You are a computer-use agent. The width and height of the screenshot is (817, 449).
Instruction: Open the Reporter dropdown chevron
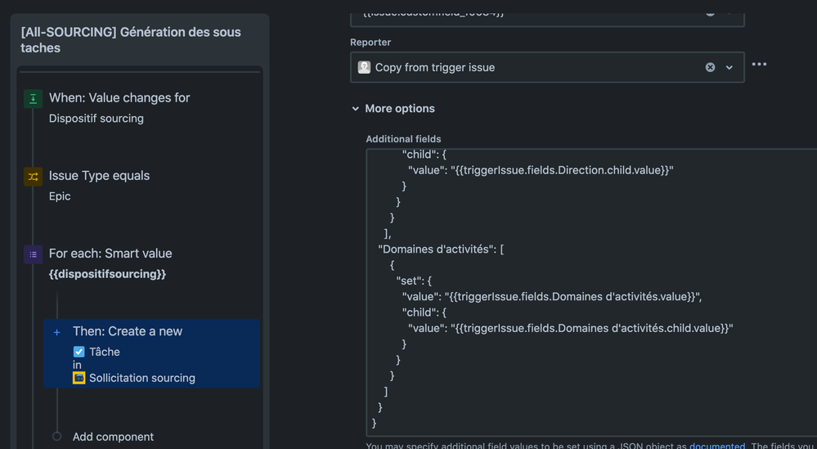pyautogui.click(x=729, y=67)
